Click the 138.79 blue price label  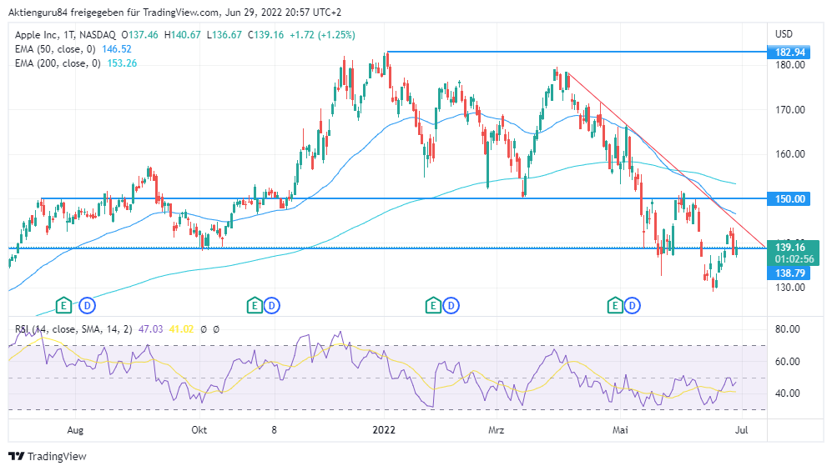coord(789,273)
